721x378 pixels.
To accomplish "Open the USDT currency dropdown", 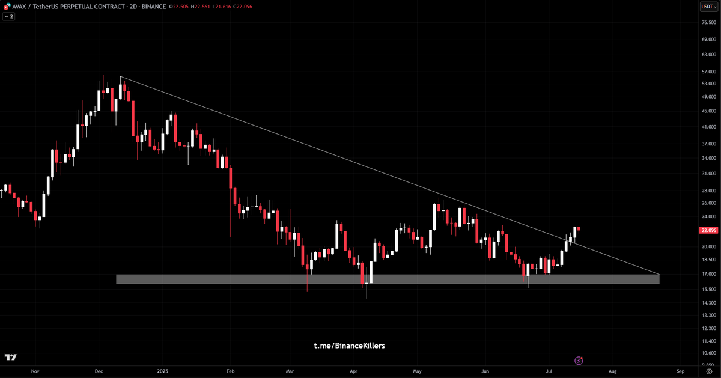I will pyautogui.click(x=708, y=7).
